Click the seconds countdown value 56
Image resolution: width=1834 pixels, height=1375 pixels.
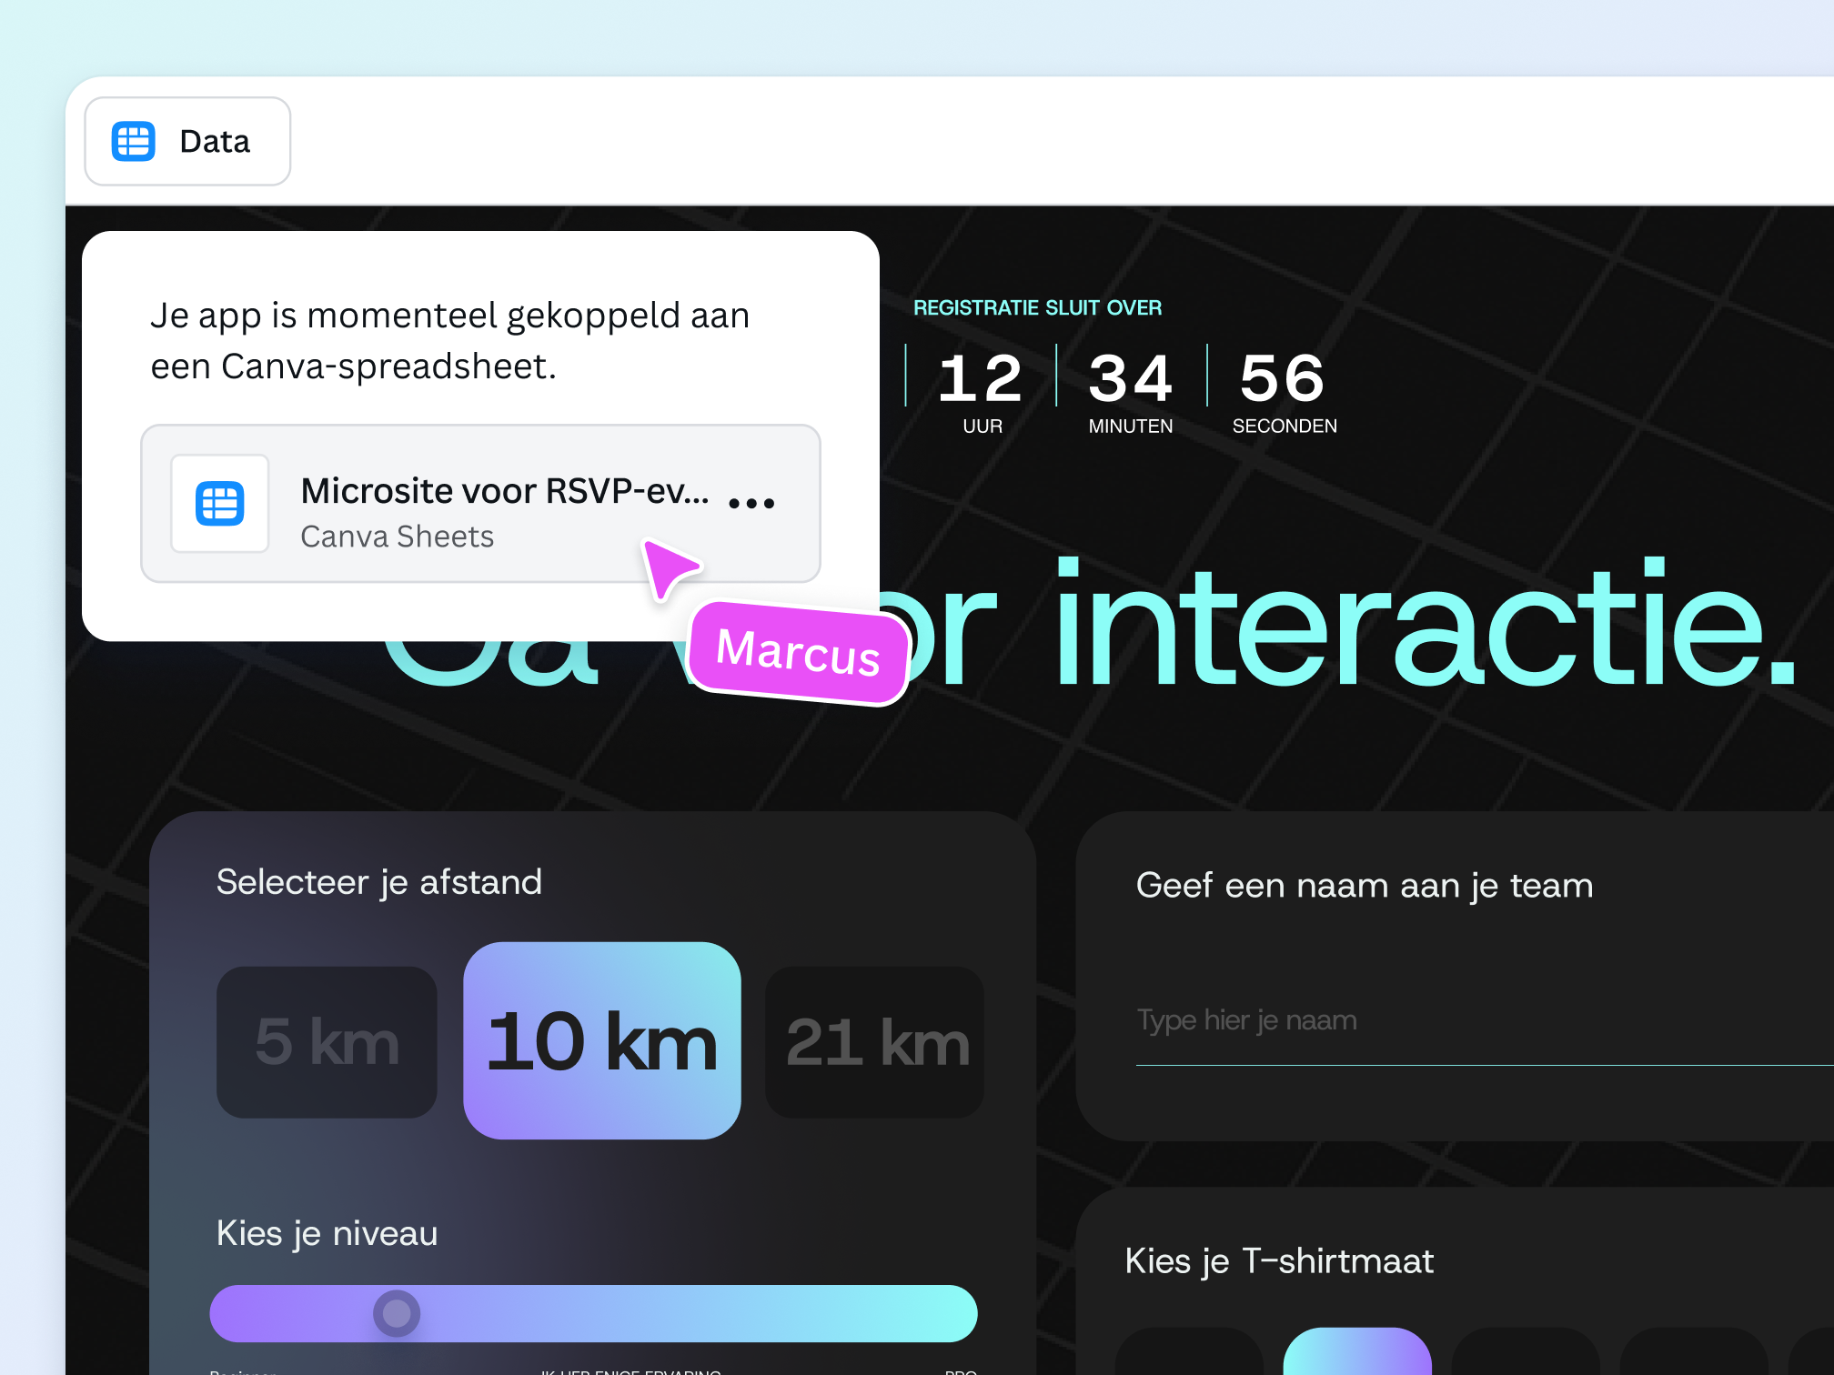[x=1283, y=378]
